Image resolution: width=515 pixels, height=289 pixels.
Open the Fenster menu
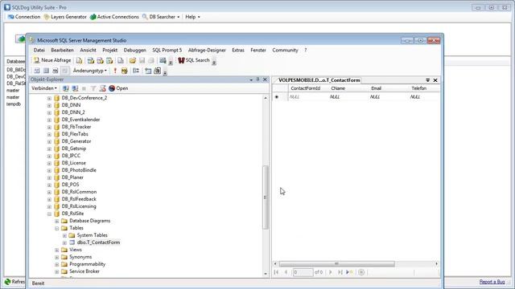pos(258,50)
